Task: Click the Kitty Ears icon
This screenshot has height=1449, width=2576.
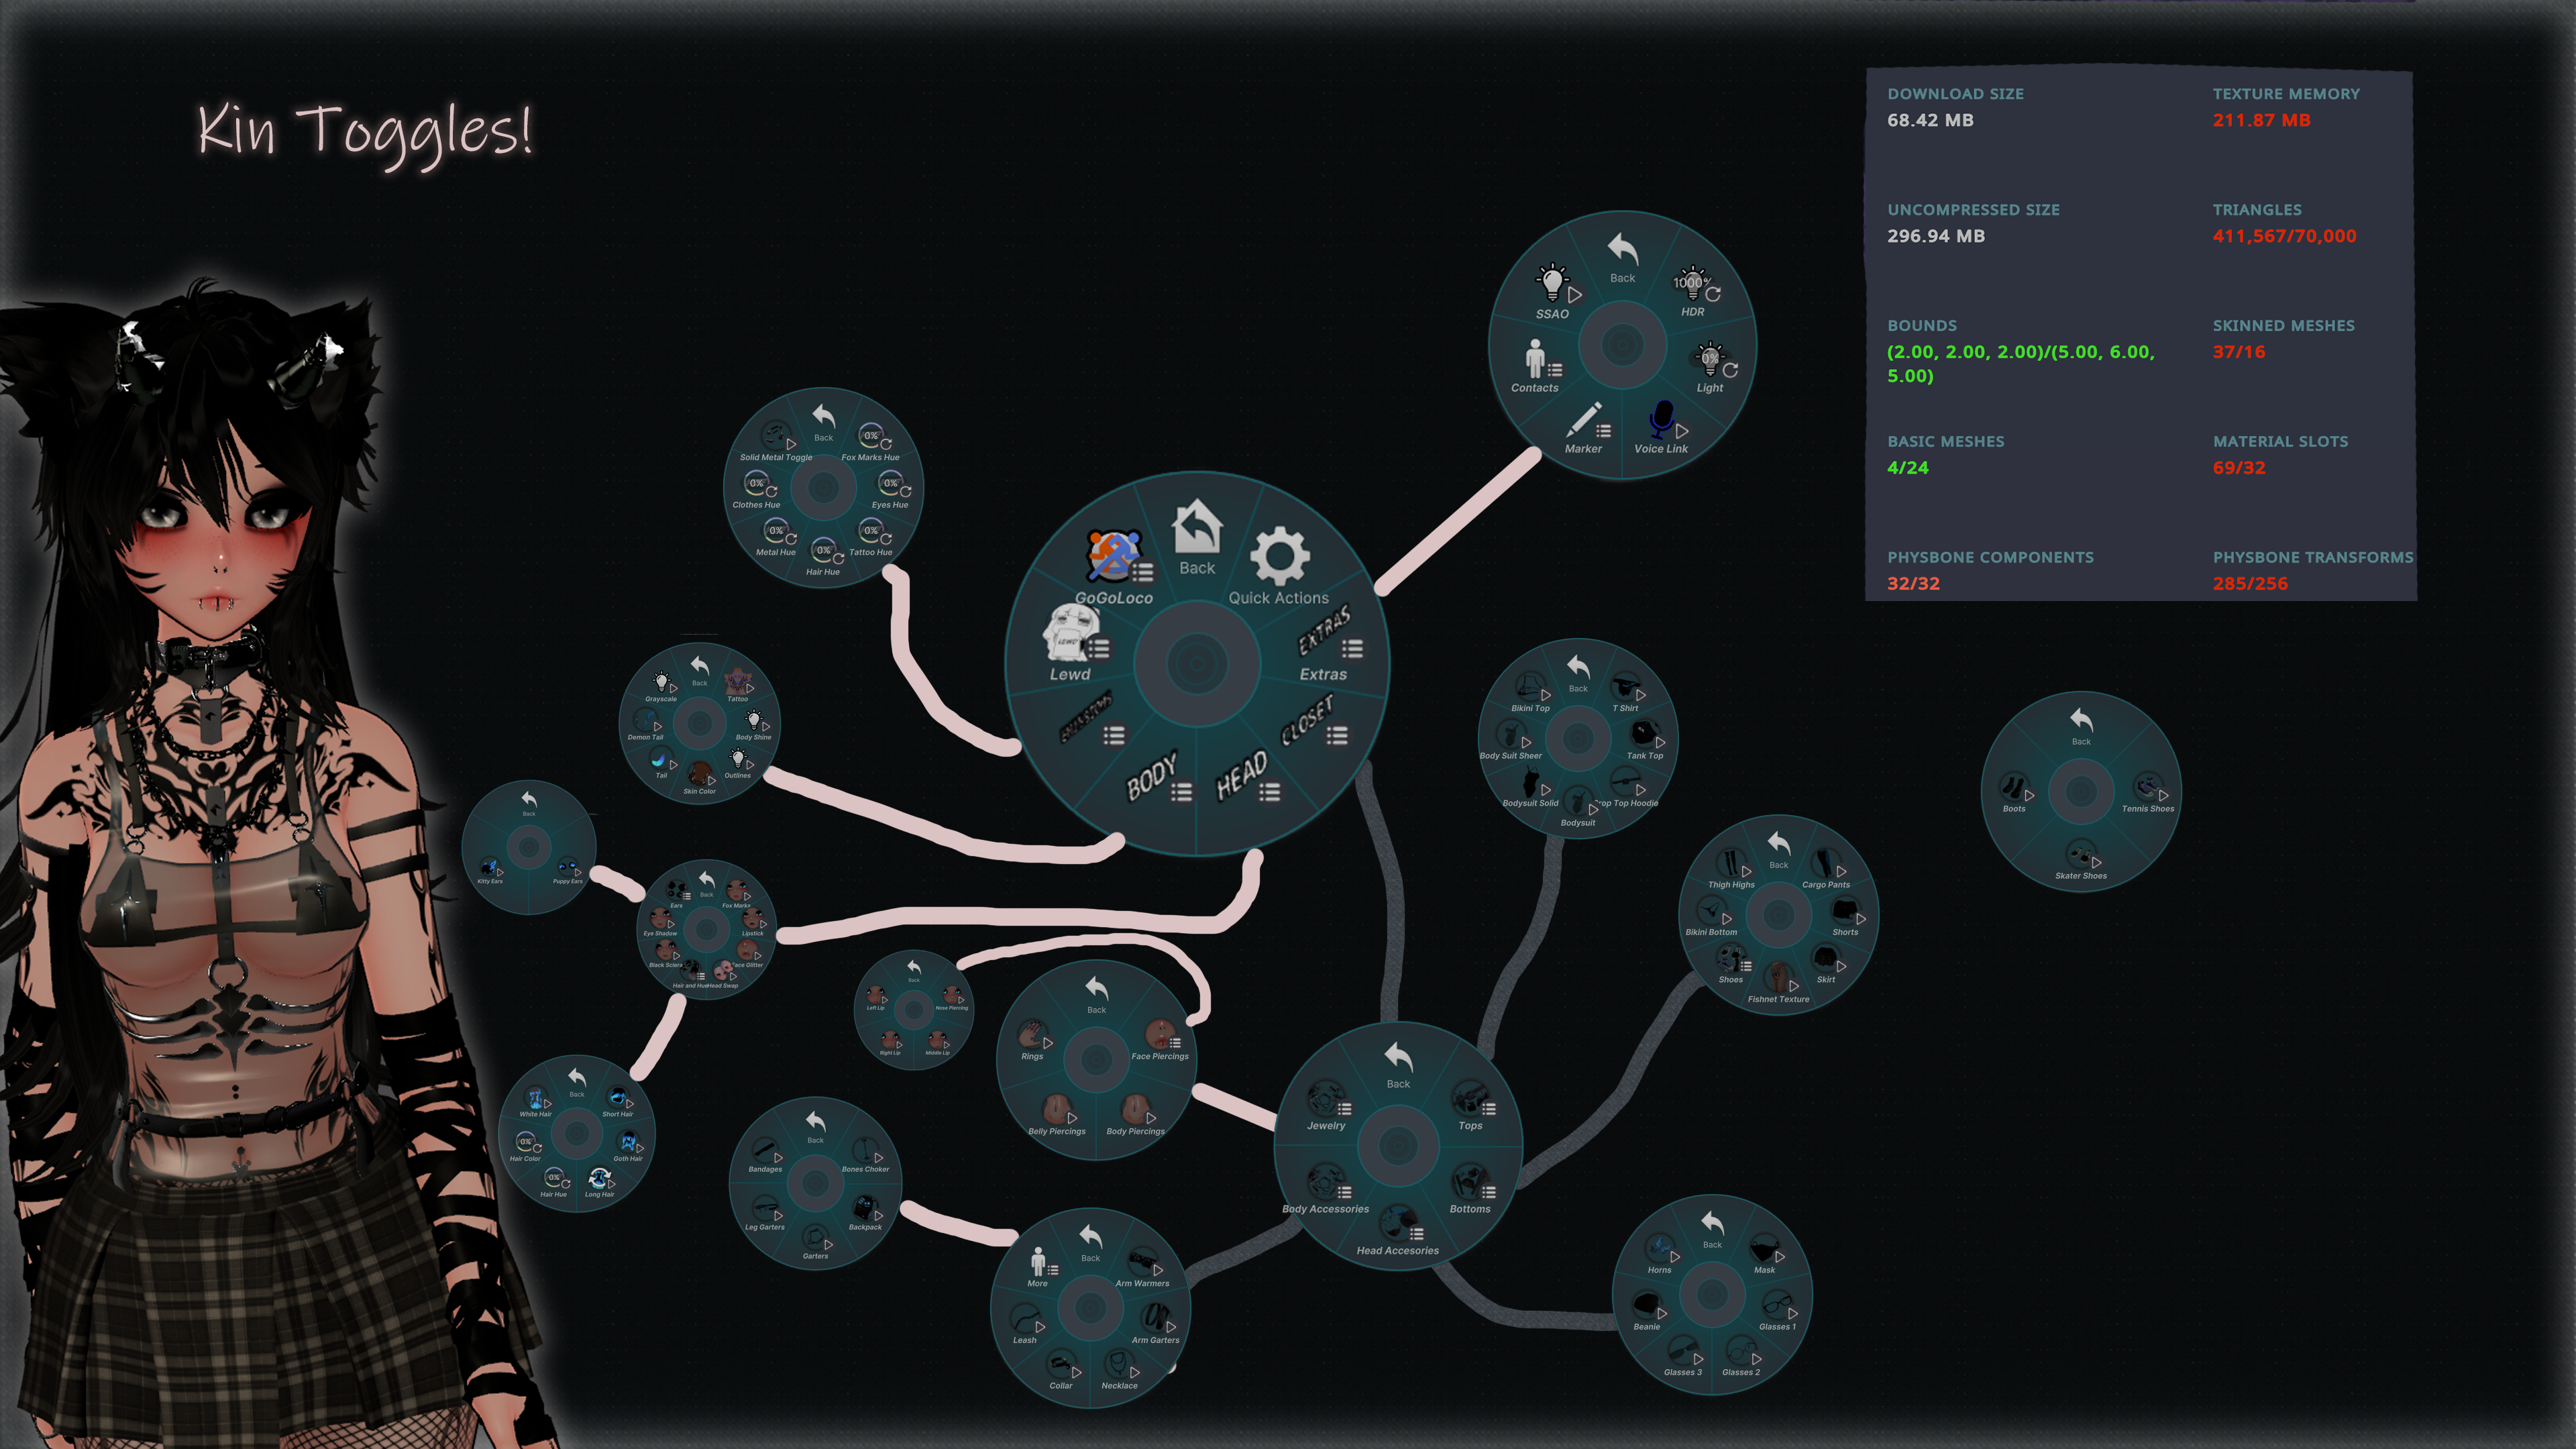Action: point(489,867)
